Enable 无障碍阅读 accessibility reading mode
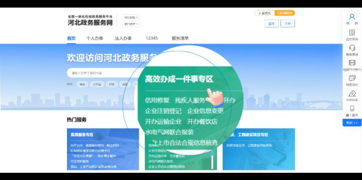 click(285, 13)
